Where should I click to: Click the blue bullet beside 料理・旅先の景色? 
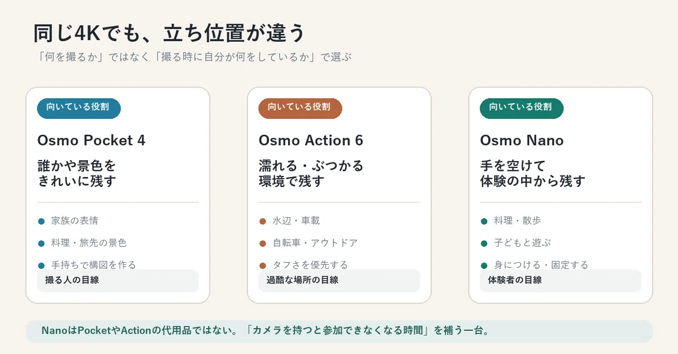tap(41, 244)
